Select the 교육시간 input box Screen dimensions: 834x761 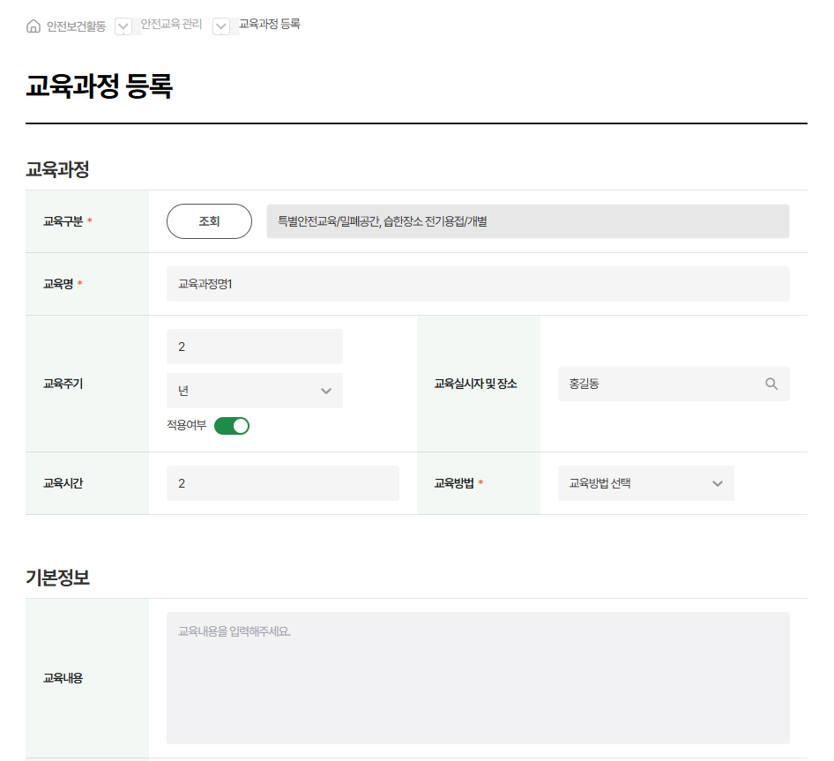(x=282, y=483)
